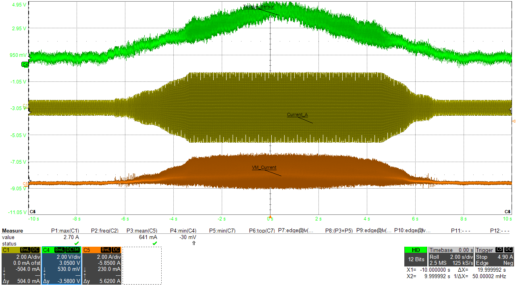This screenshot has width=516, height=285.
Task: Click the BwL badge on channel C1
Action: click(25, 250)
